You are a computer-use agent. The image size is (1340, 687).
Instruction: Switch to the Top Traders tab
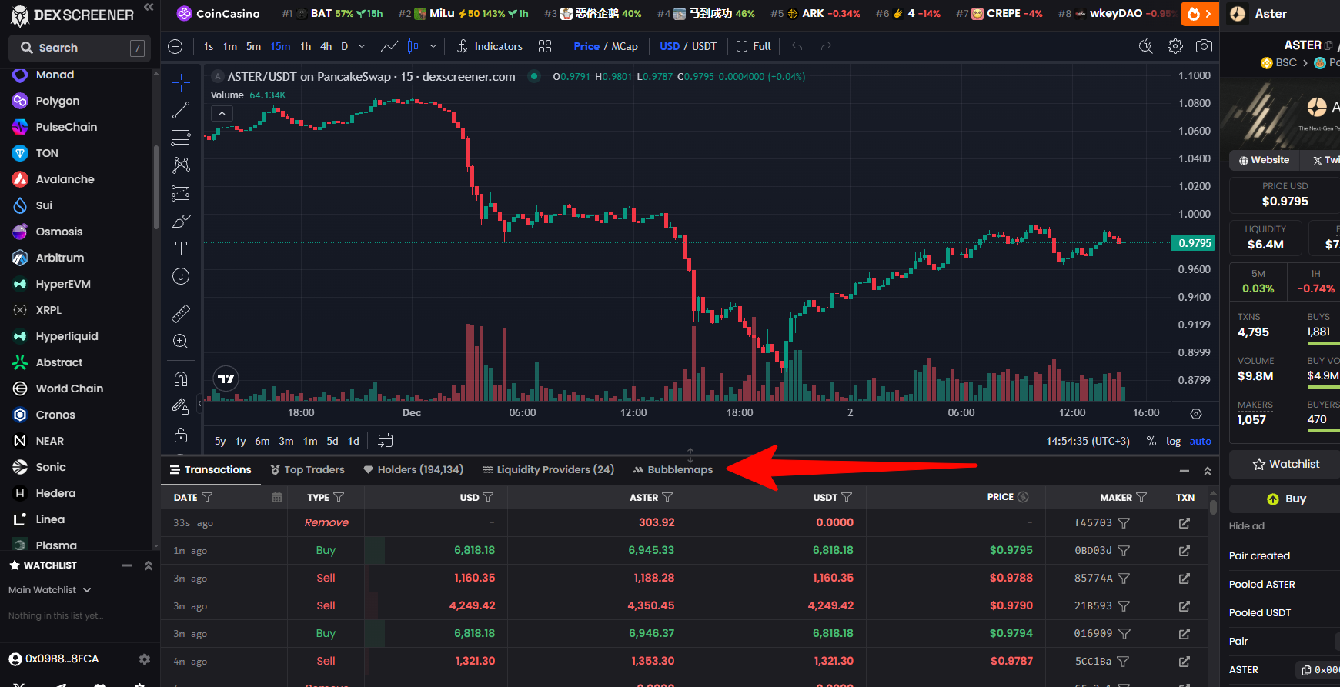[307, 470]
